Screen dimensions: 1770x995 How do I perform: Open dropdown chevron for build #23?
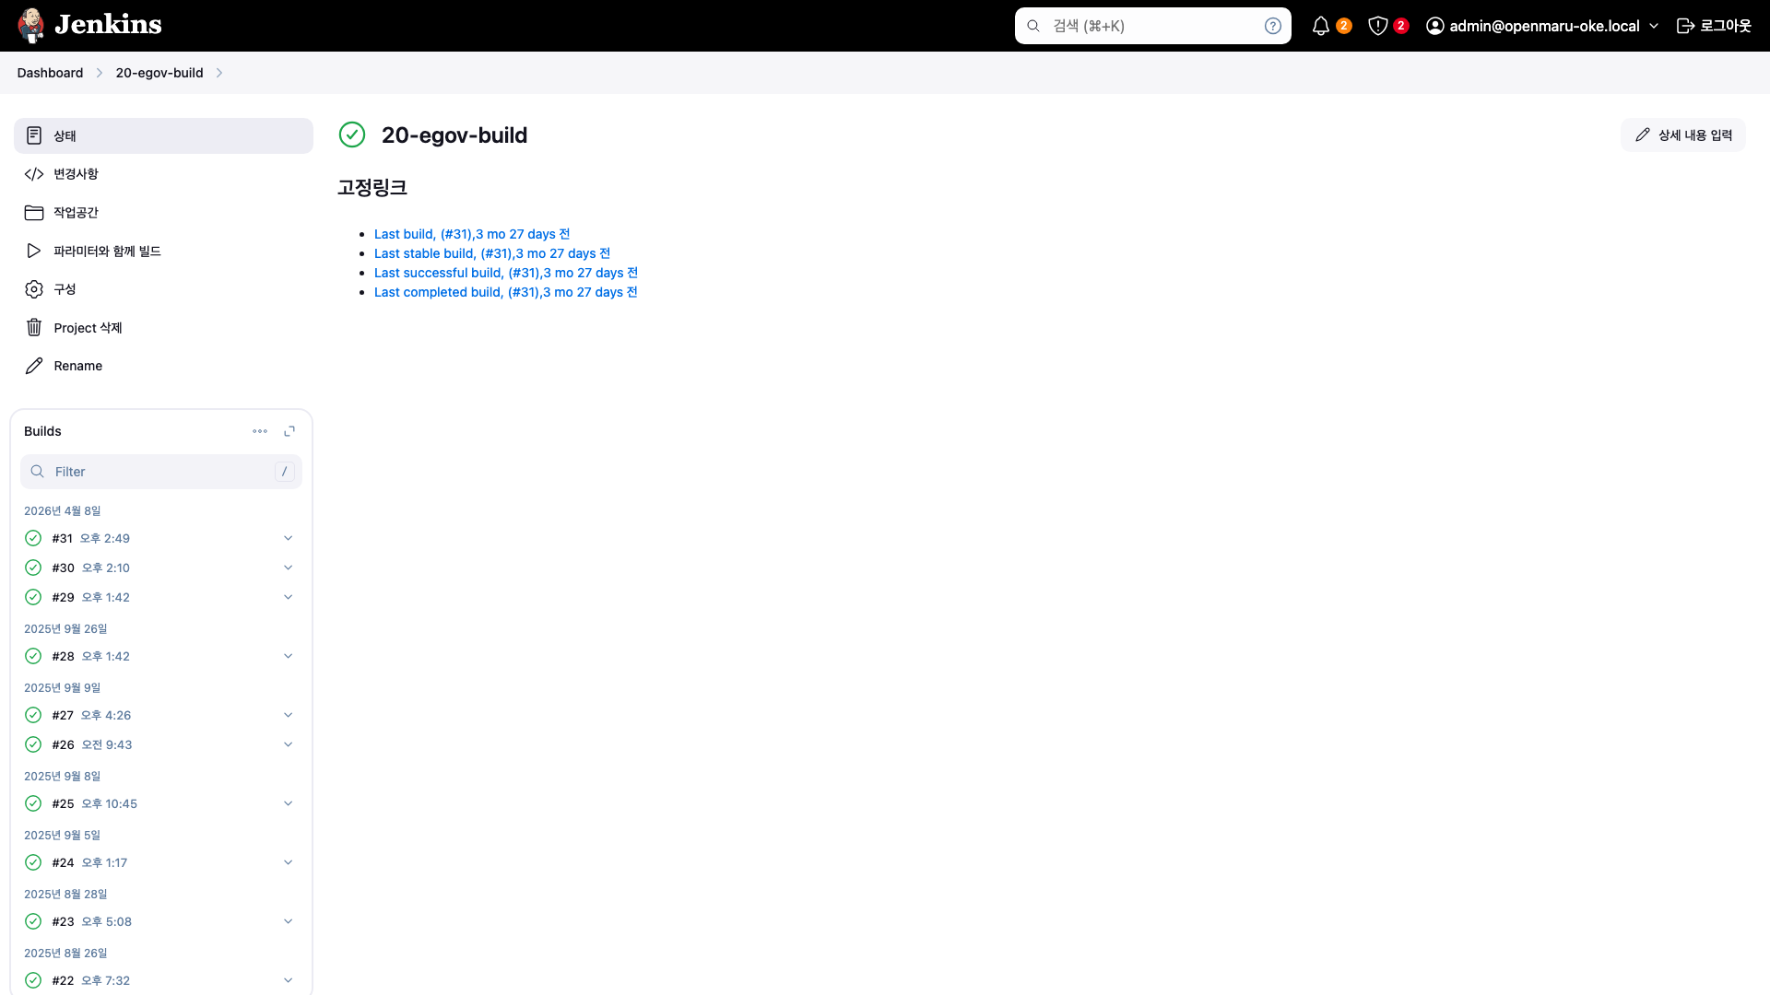[288, 921]
